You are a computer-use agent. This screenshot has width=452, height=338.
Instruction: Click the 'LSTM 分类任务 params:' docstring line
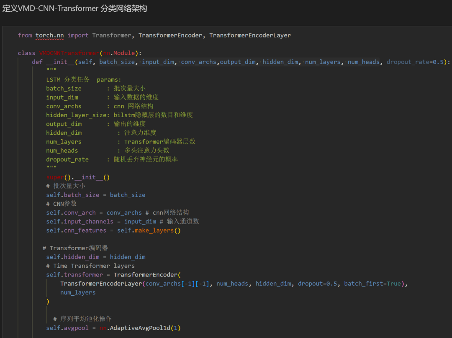tap(83, 79)
